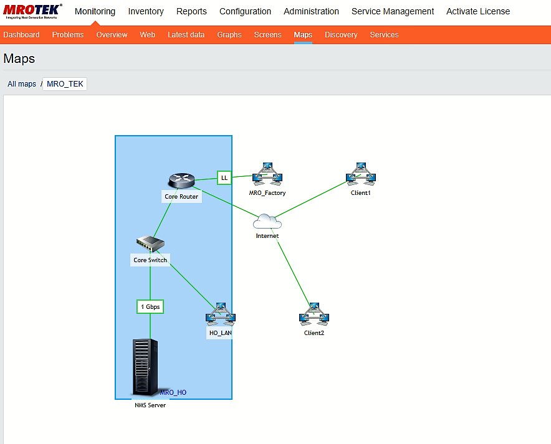Switch to the Latest data tab
551x444 pixels.
(x=186, y=35)
